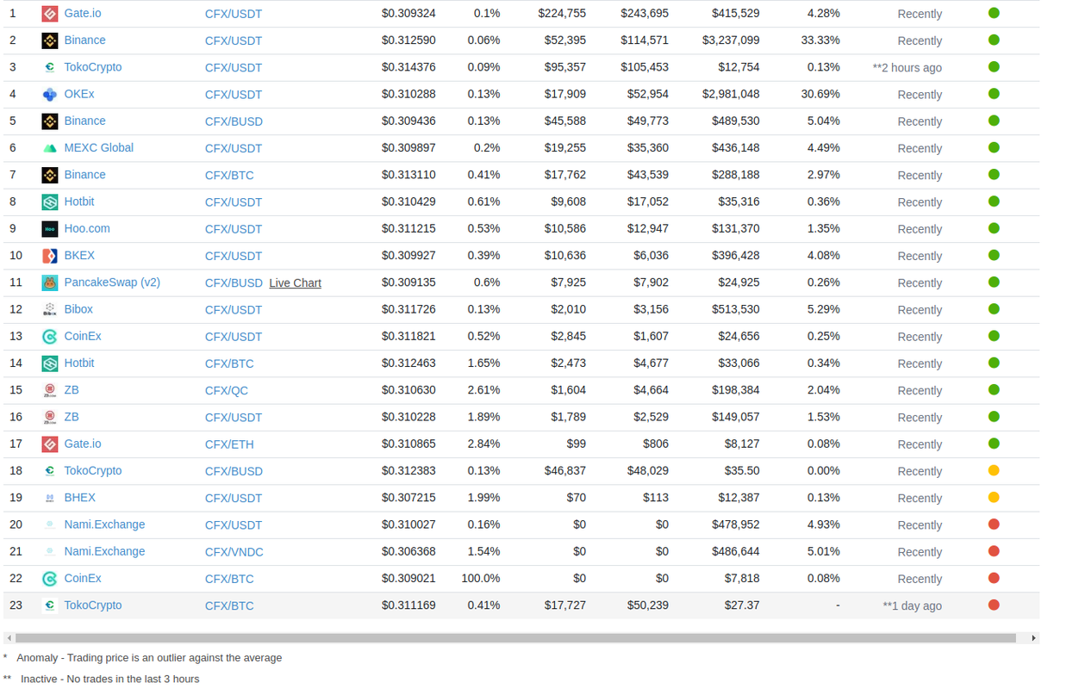The height and width of the screenshot is (689, 1079).
Task: Click the Nami.Exchange logo in the CFX/VNDC row
Action: 50,552
